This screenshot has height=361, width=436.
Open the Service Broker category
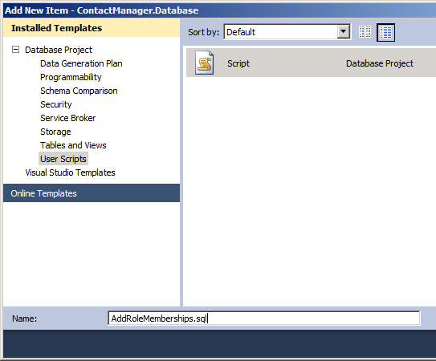click(67, 118)
